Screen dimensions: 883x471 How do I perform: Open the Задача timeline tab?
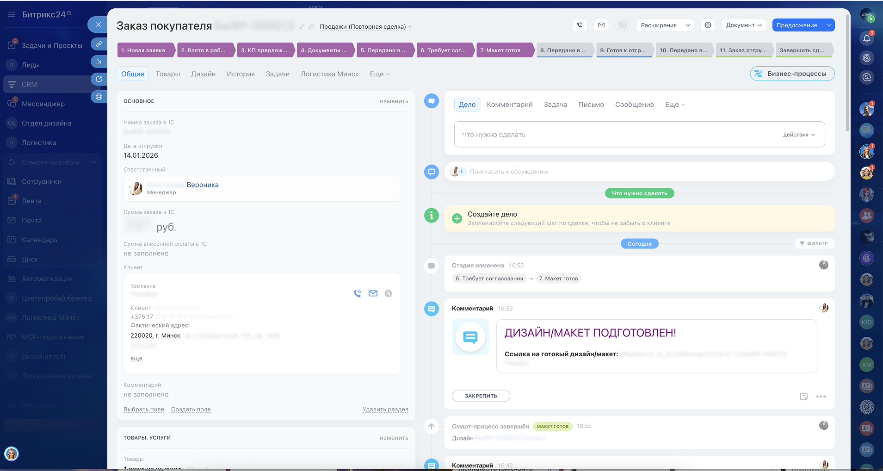click(556, 105)
